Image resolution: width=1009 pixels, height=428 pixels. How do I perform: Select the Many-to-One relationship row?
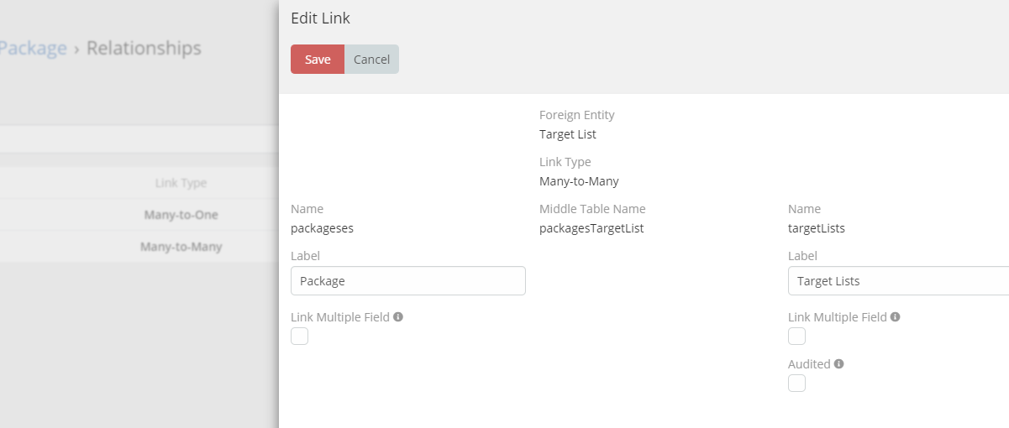[x=181, y=215]
